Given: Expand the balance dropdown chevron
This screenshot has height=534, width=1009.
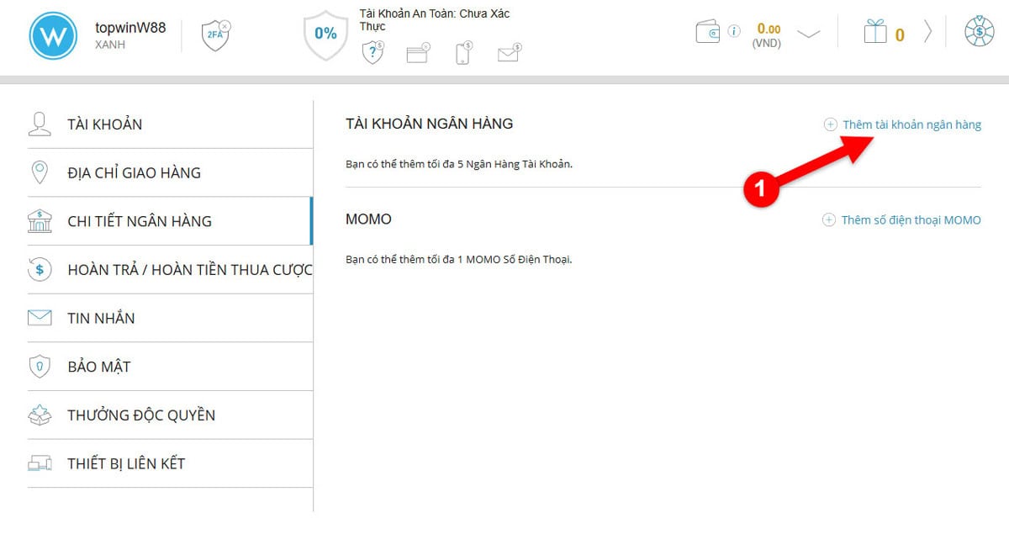Looking at the screenshot, I should click(x=808, y=34).
